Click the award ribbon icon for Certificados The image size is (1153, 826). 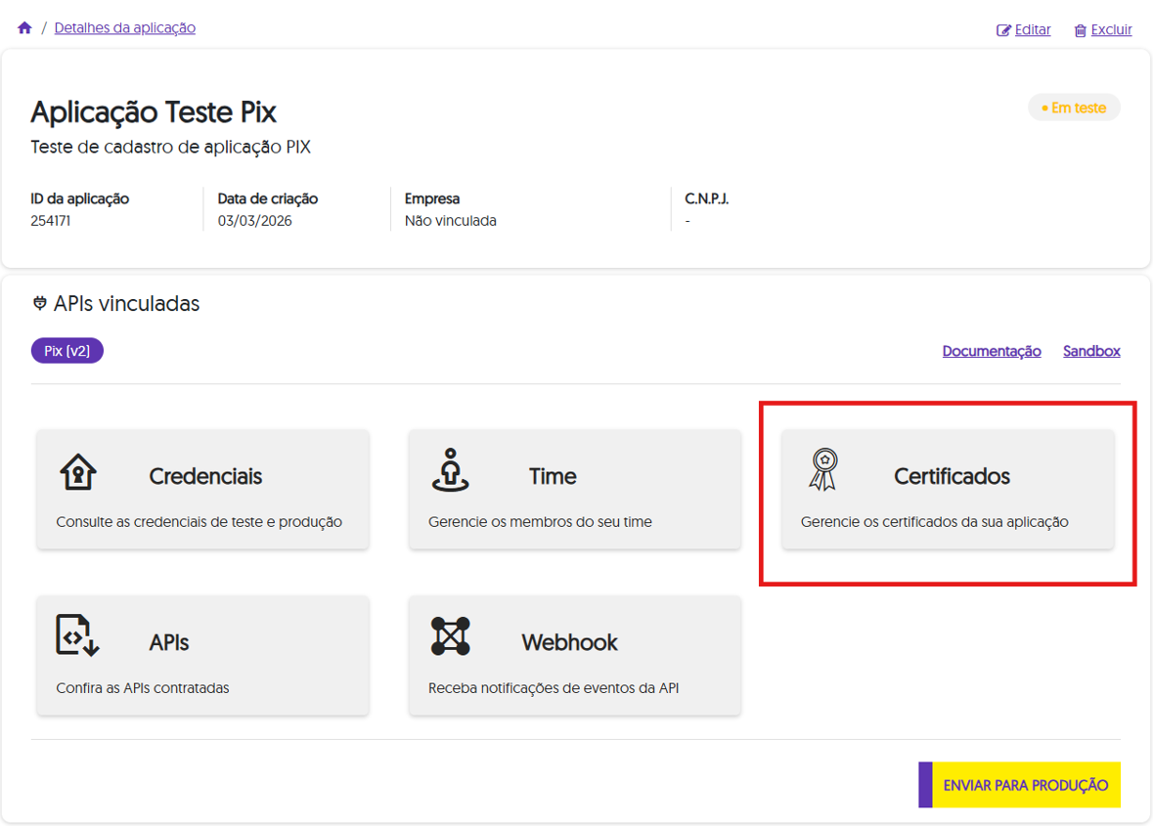[x=823, y=469]
